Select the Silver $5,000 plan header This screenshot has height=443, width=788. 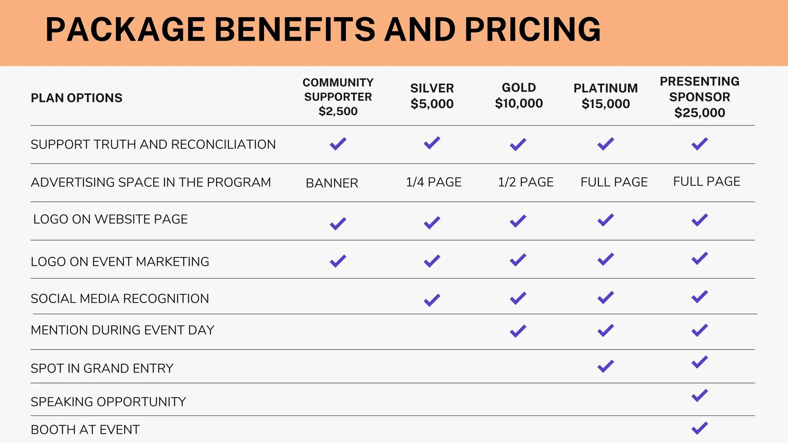(432, 96)
